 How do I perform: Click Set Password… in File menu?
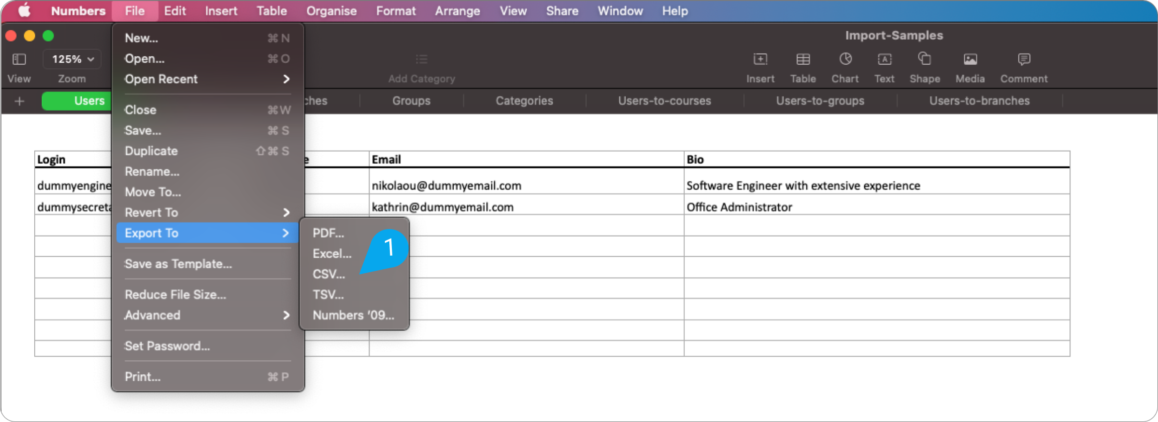(x=168, y=346)
